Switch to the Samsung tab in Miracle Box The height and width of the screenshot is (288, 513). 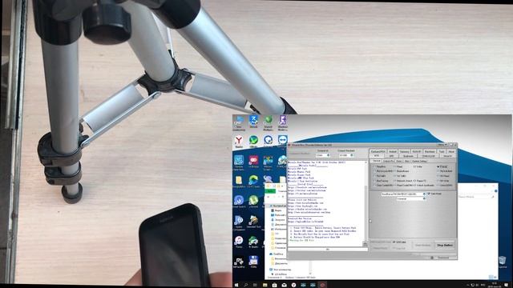pos(404,151)
